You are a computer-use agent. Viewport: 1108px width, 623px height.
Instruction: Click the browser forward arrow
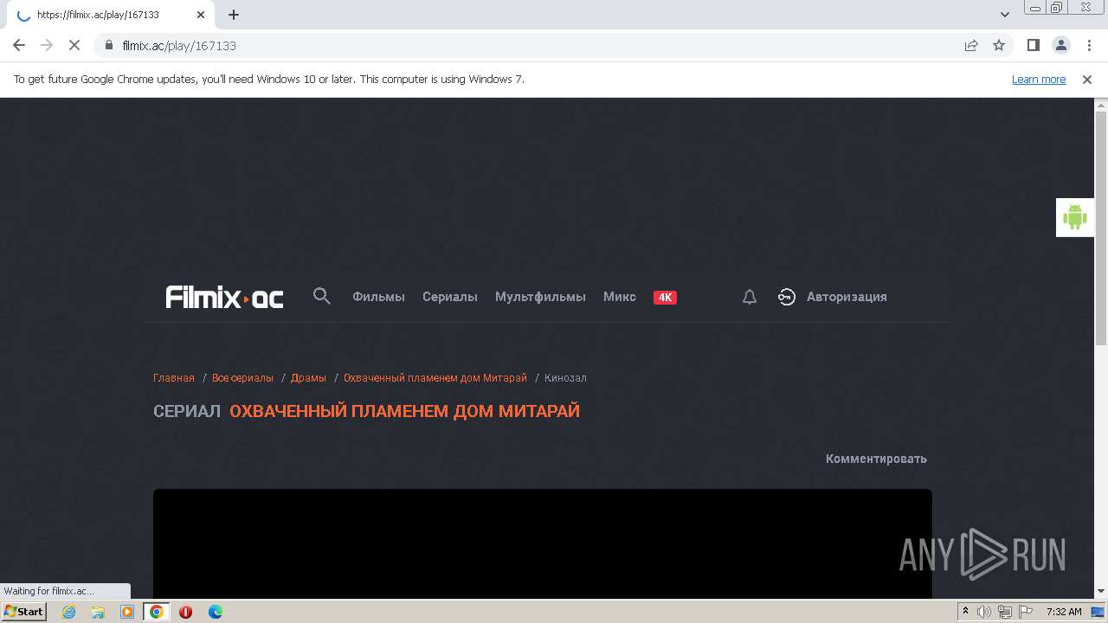pyautogui.click(x=47, y=45)
